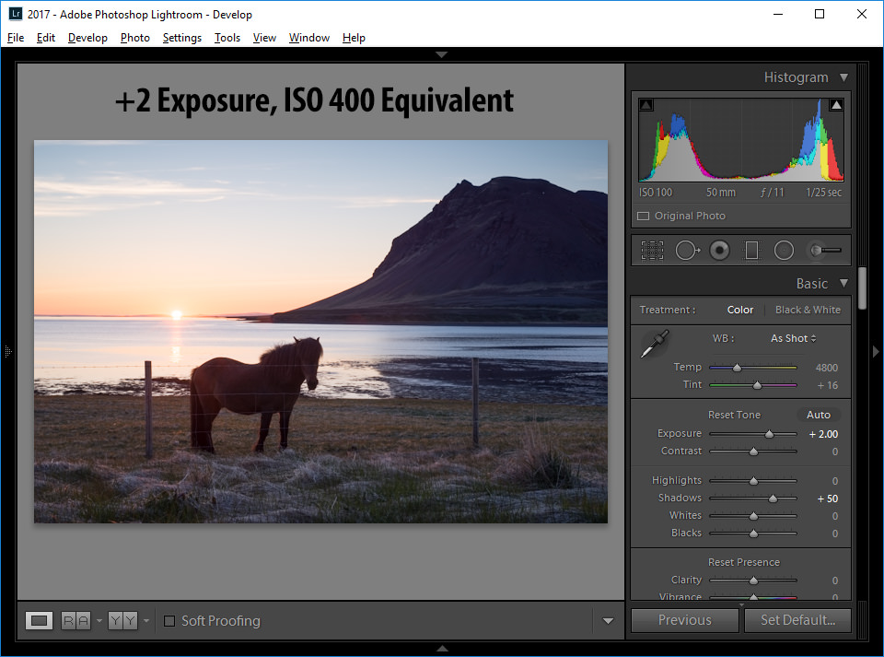
Task: Collapse the Basic panel
Action: coord(843,283)
